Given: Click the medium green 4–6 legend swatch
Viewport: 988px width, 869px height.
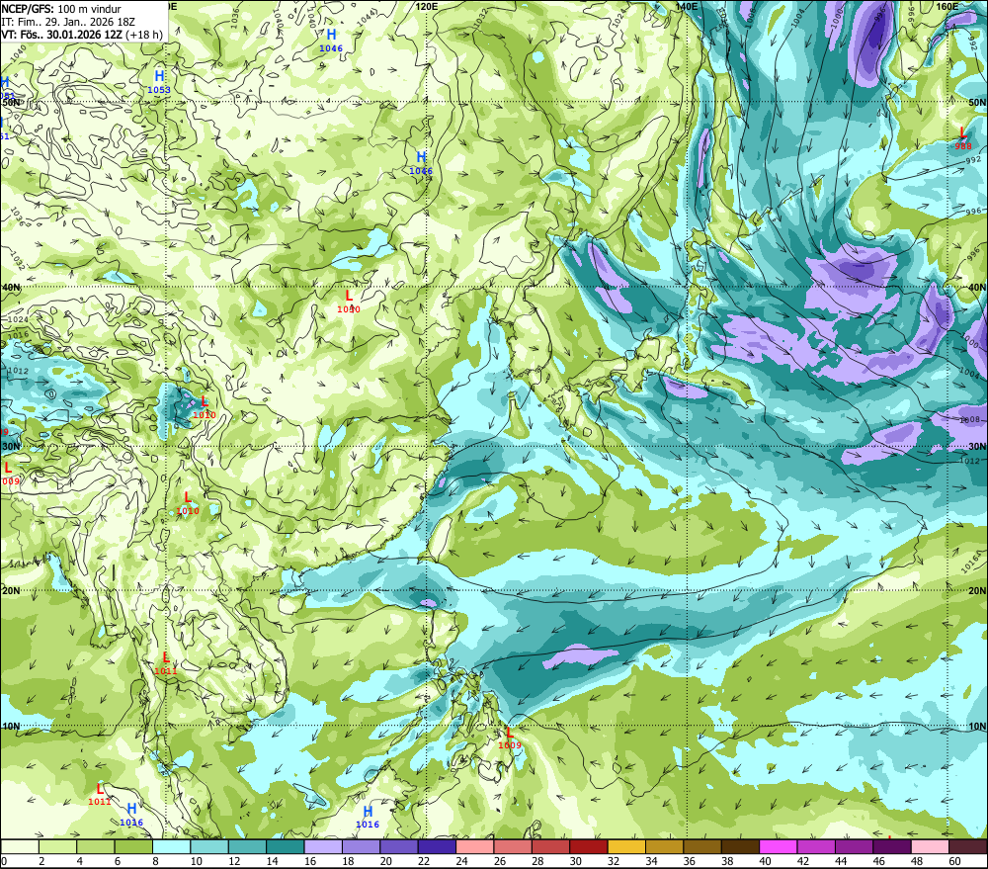Looking at the screenshot, I should (x=96, y=846).
